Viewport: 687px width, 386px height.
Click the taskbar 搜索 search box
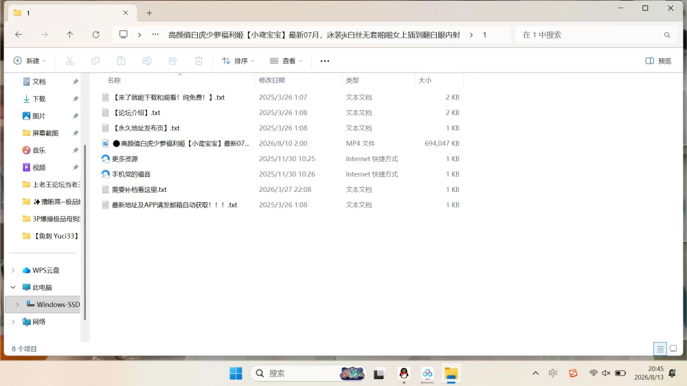(x=308, y=374)
